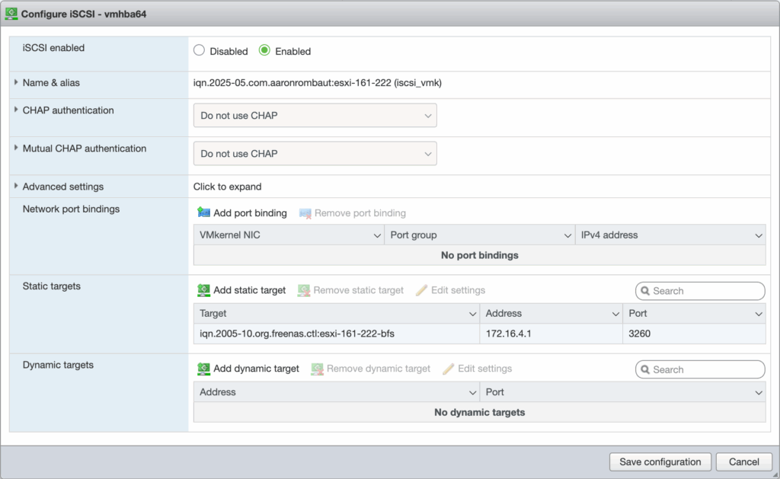Select the Enabled radio button for iSCSI

(x=264, y=51)
